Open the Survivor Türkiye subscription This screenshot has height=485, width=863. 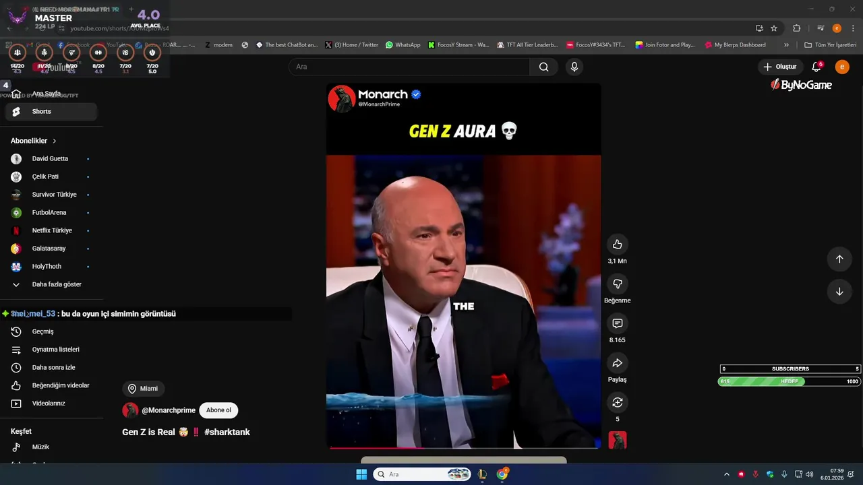pyautogui.click(x=51, y=195)
